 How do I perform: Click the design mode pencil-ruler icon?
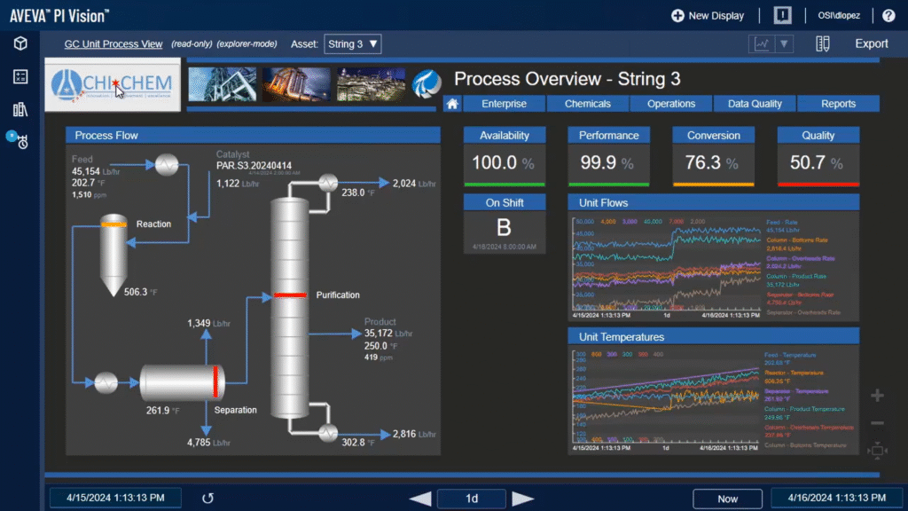pyautogui.click(x=823, y=43)
